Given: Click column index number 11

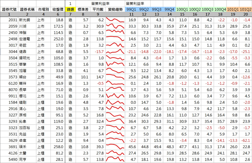Looking at the screenshot, I should (x=131, y=14).
